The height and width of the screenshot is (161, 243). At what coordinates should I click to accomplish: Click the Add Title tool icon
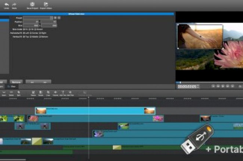63,92
